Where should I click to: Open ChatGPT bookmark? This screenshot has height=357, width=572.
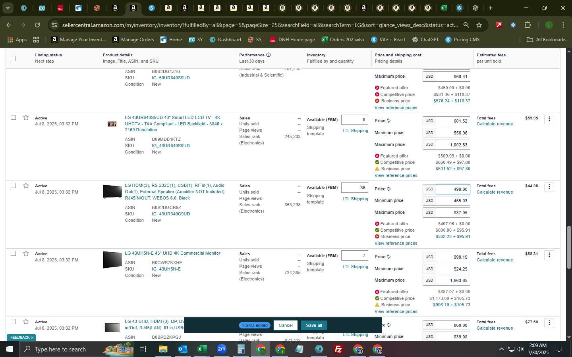point(425,40)
